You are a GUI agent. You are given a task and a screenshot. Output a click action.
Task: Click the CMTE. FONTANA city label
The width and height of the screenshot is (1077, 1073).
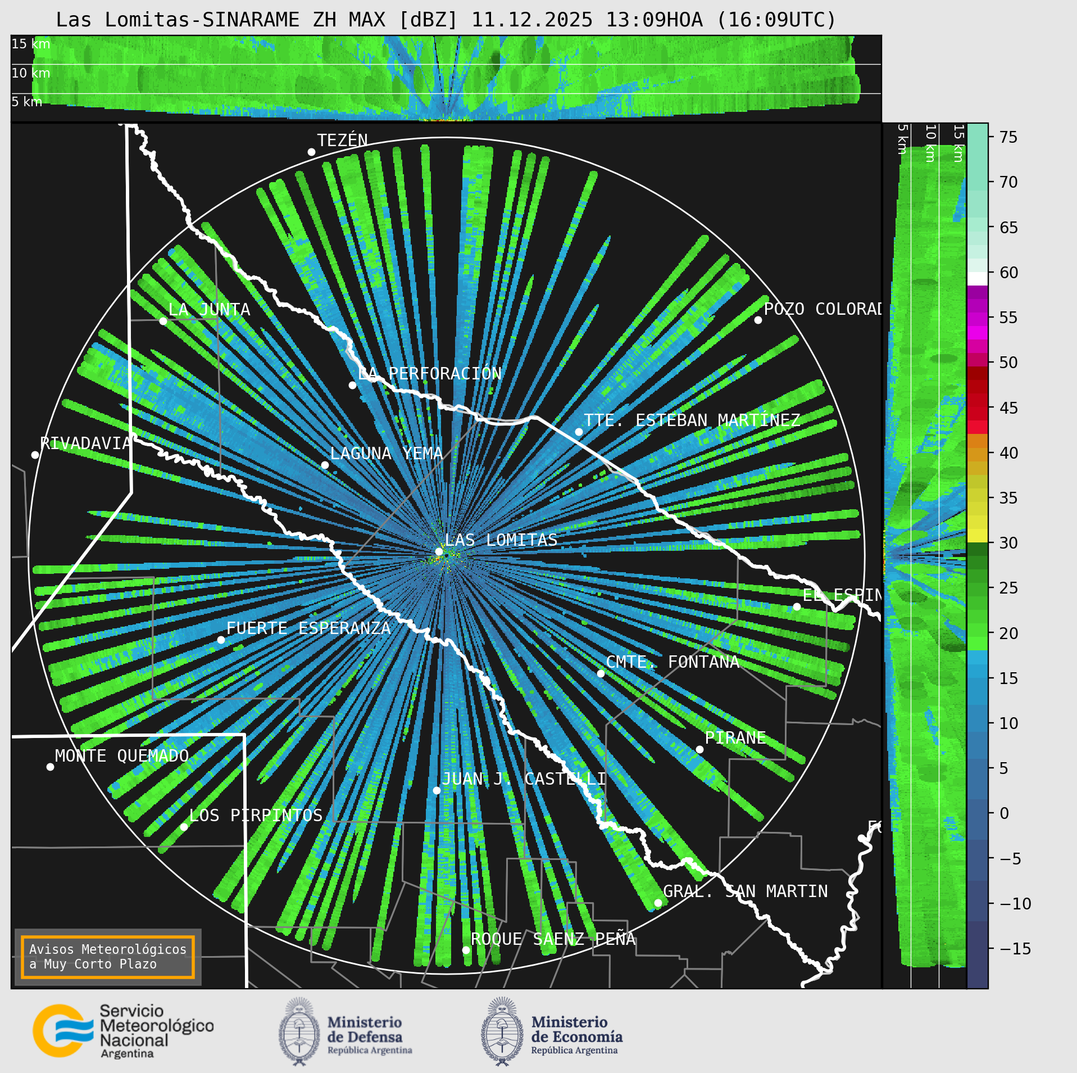672,662
